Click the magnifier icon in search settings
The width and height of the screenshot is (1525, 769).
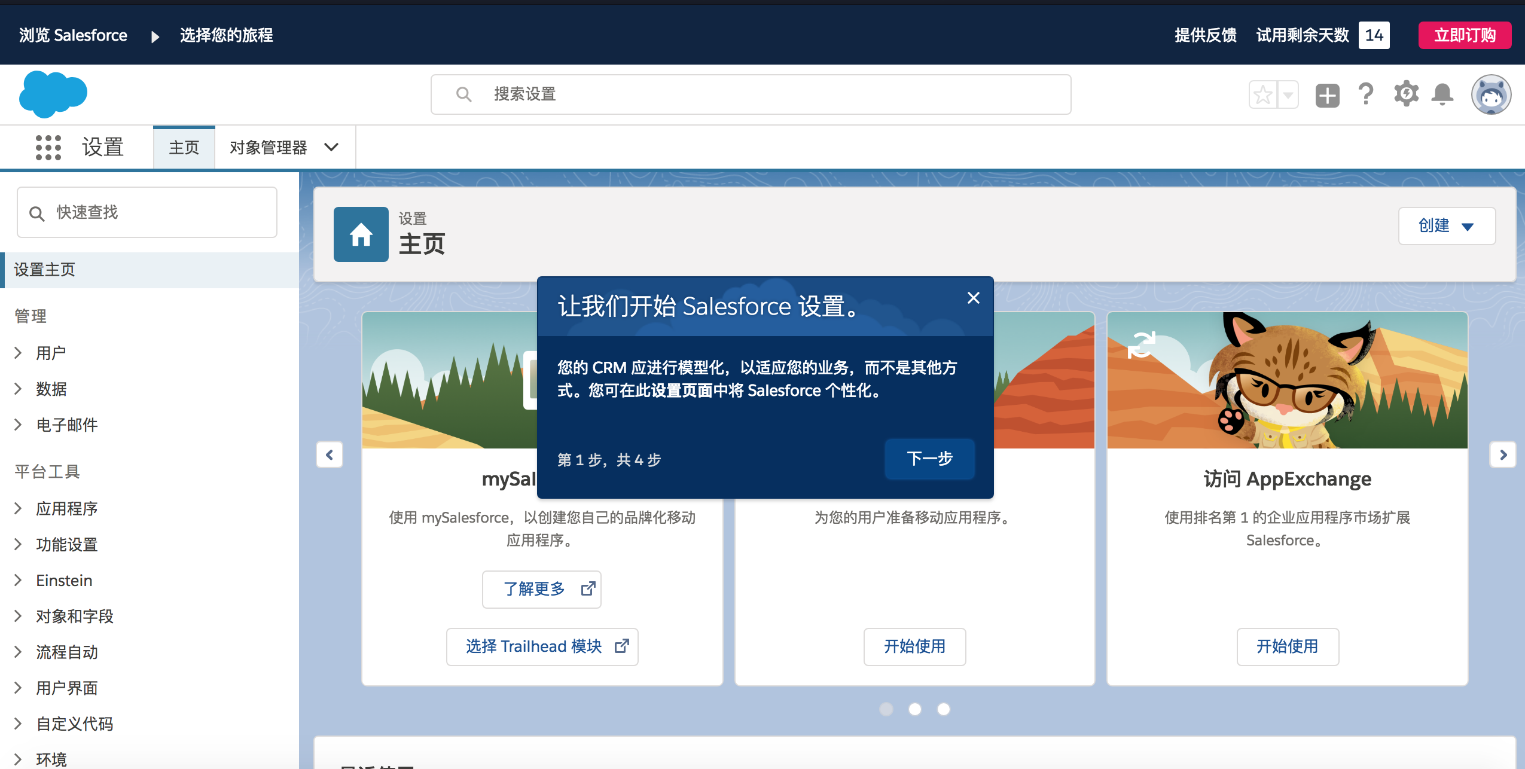point(463,94)
